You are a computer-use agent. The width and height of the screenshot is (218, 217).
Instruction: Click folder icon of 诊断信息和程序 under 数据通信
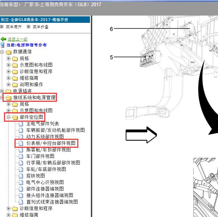(x=15, y=72)
